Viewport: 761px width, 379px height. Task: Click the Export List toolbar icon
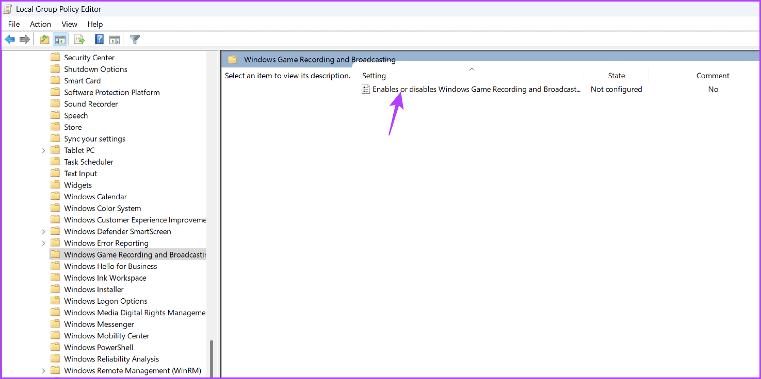[79, 39]
